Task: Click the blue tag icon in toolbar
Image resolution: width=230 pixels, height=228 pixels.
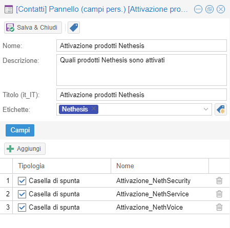Action: point(74,28)
